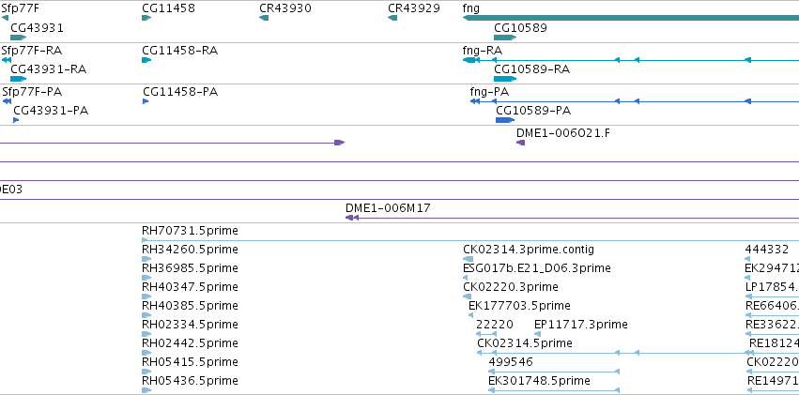Click the CG10589-PA protein glyph
Image resolution: width=799 pixels, height=395 pixels.
(x=505, y=120)
